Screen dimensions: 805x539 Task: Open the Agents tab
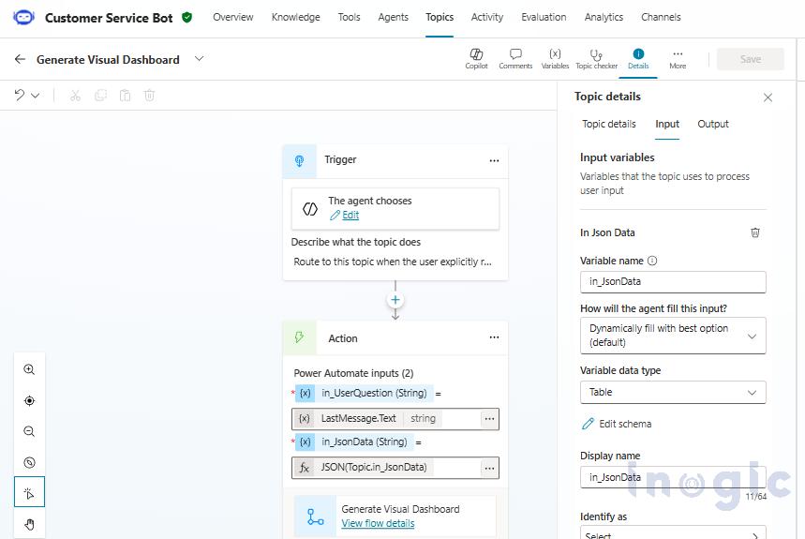point(394,18)
